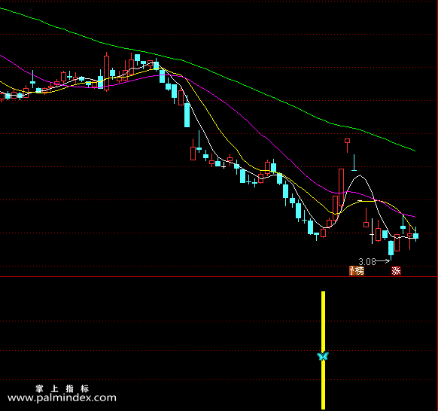Select the tall red candle at the first peak

106,72
